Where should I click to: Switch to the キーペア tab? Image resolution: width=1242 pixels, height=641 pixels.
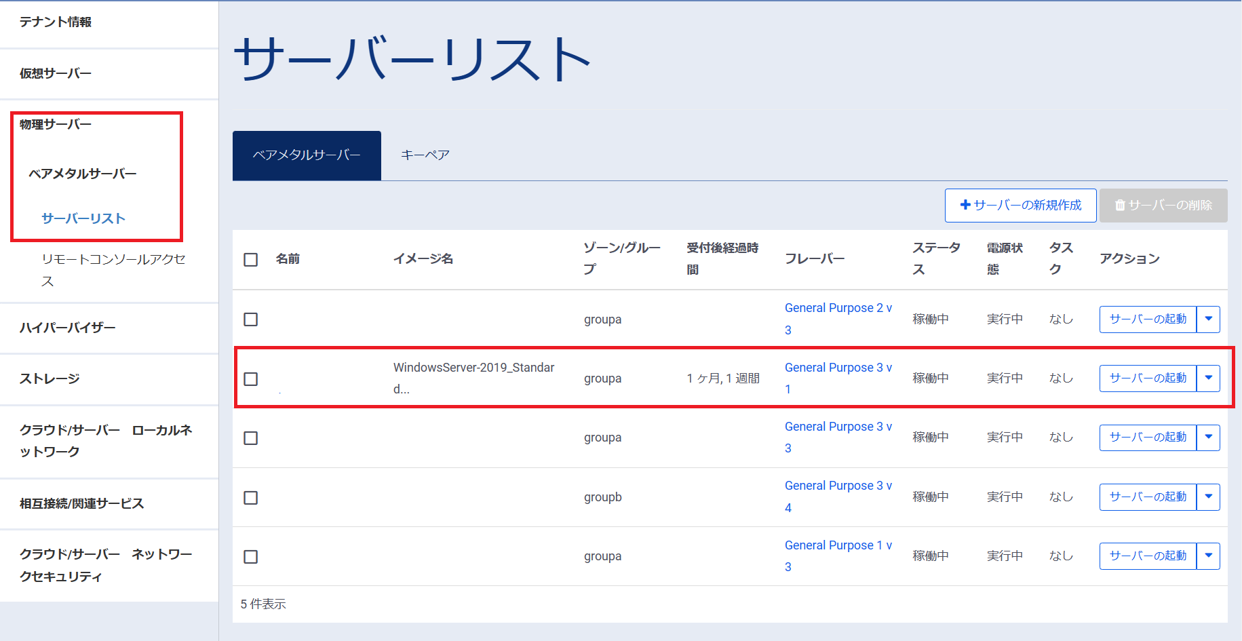tap(425, 155)
